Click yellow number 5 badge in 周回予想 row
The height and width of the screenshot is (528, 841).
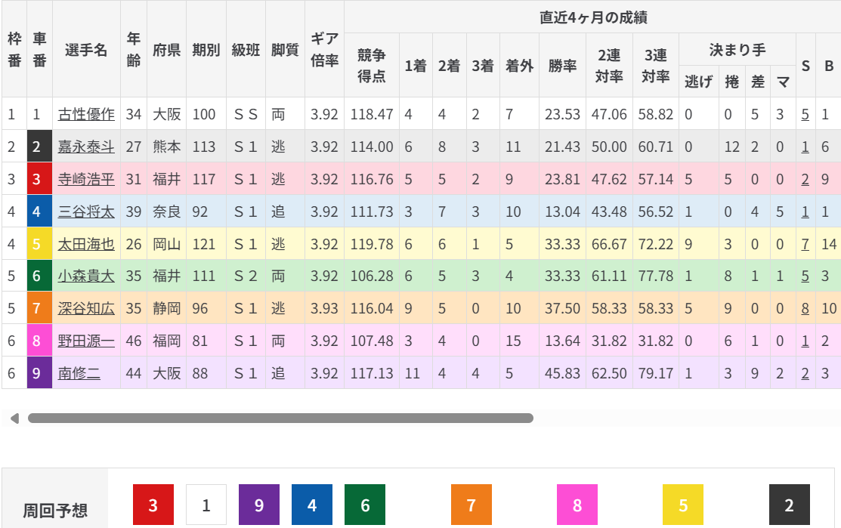[683, 505]
